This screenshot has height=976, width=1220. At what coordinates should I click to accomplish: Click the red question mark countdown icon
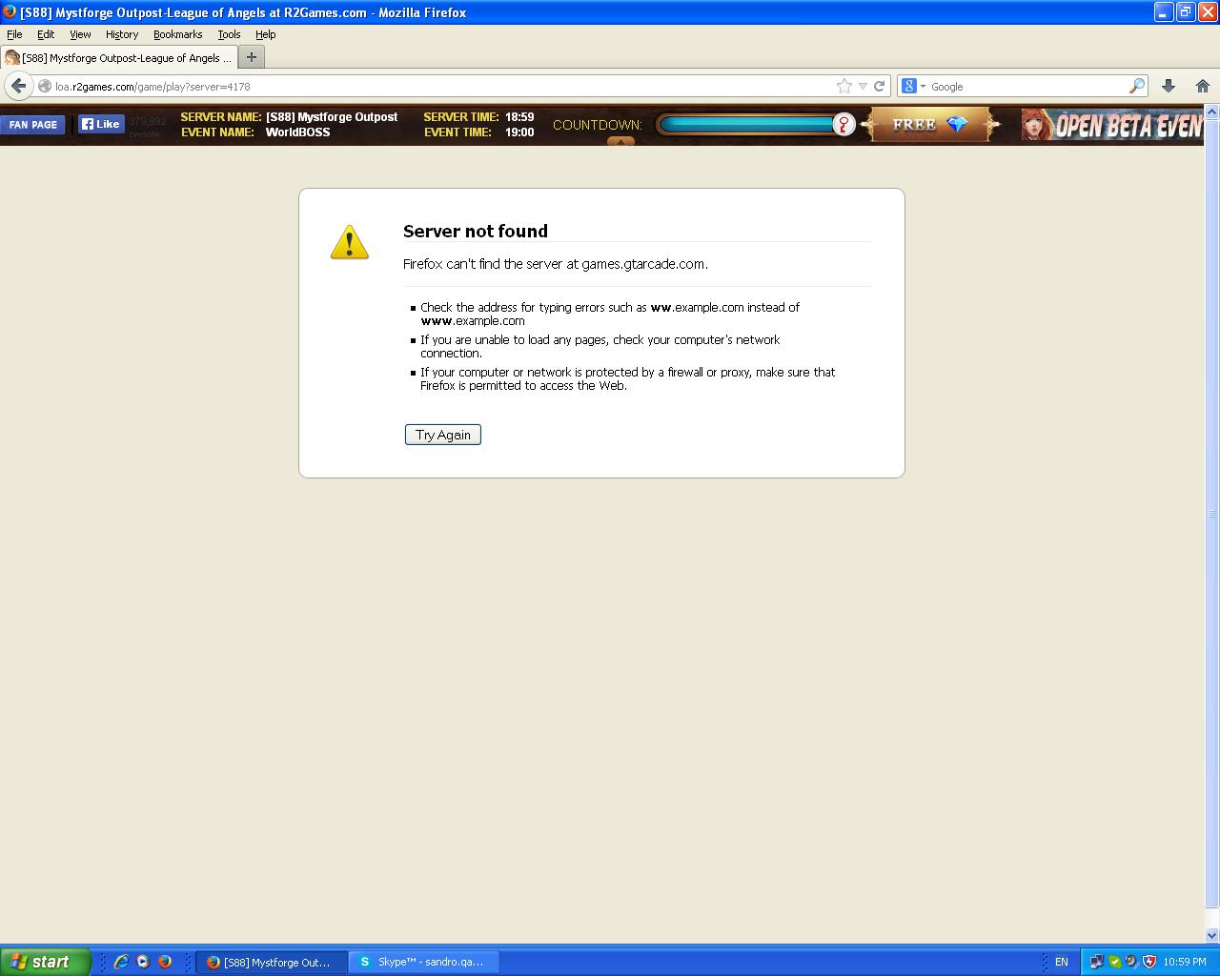click(844, 125)
